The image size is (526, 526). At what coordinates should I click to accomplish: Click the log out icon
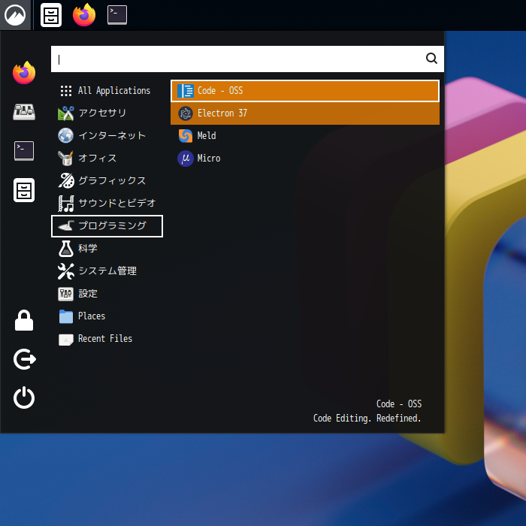tap(25, 359)
